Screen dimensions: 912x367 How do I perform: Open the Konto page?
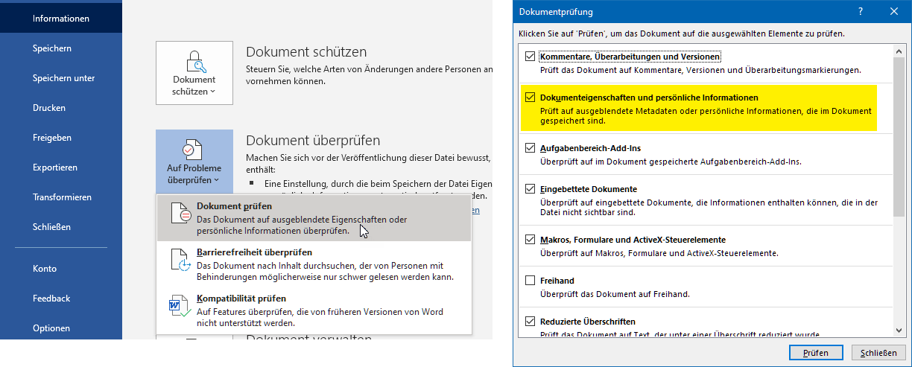click(45, 269)
